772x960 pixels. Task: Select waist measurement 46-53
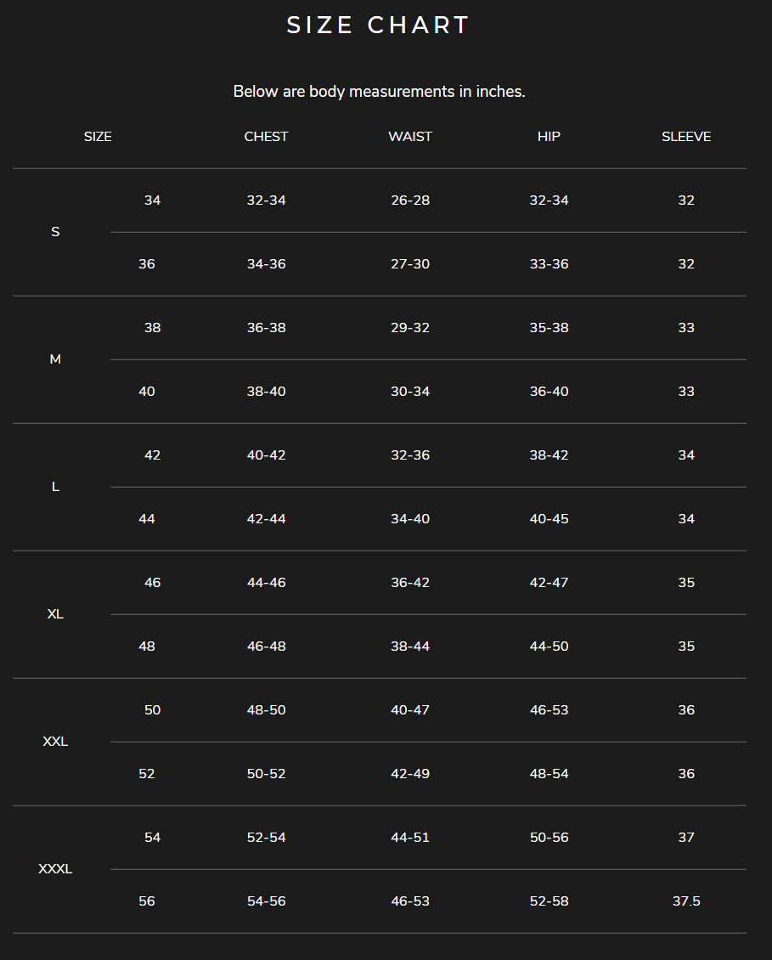click(410, 901)
